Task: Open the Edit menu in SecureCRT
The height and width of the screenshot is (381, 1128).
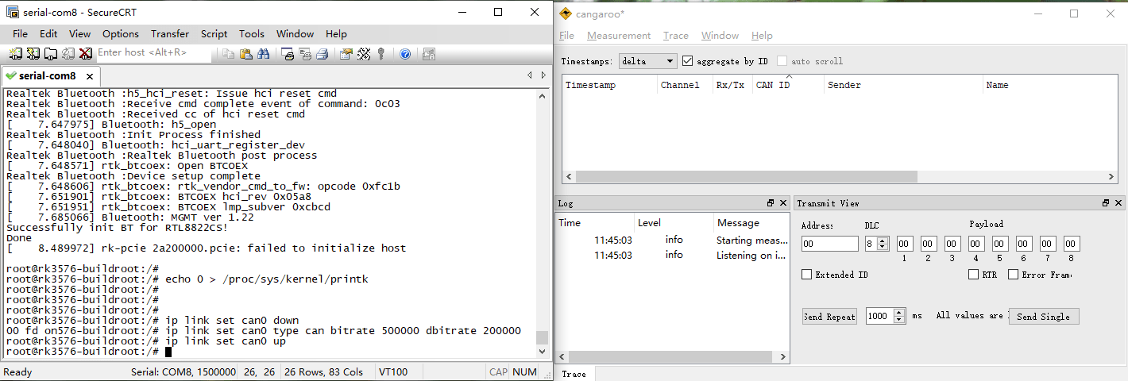Action: click(48, 33)
